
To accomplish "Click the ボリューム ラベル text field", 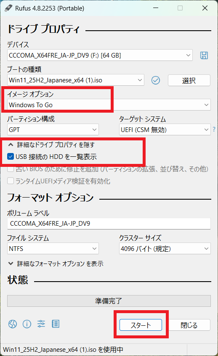I will [109, 224].
